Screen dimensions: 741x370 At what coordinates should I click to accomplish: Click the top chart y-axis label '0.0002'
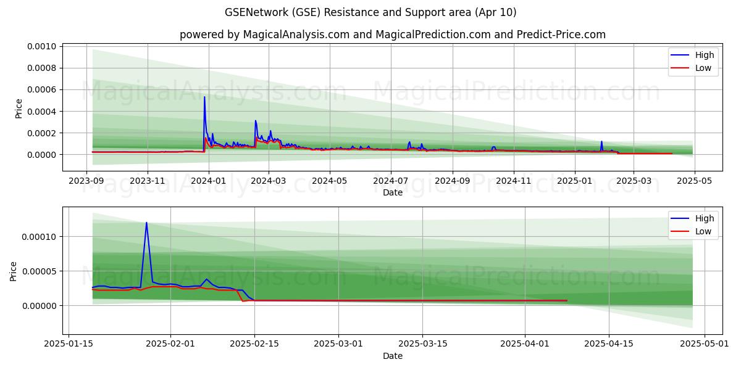[43, 133]
